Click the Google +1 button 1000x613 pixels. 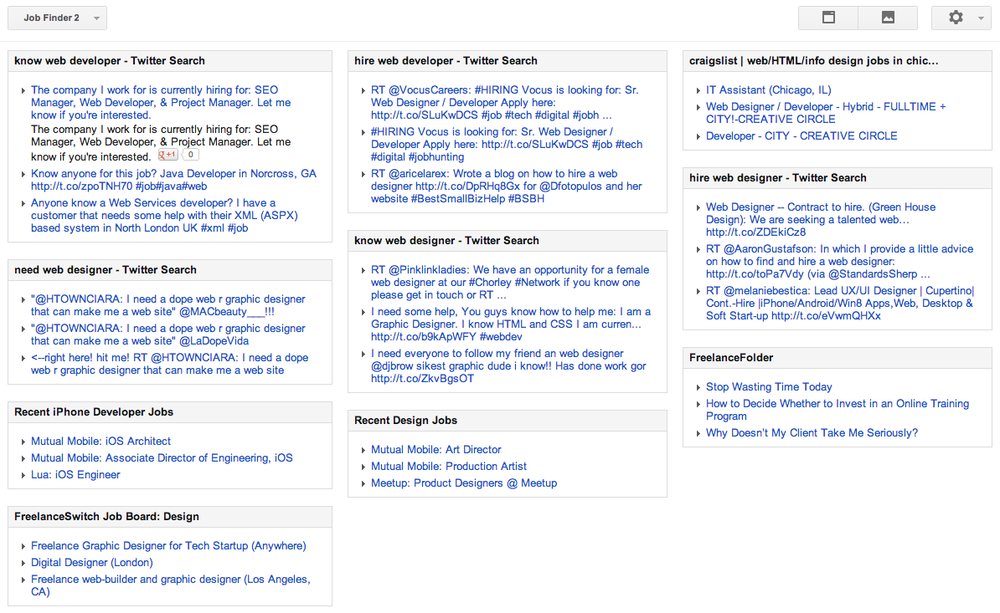[x=168, y=155]
